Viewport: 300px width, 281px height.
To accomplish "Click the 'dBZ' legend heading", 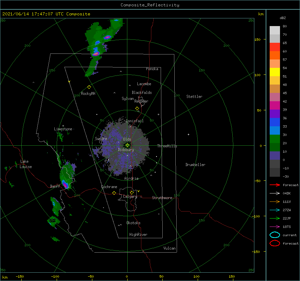I will [283, 18].
